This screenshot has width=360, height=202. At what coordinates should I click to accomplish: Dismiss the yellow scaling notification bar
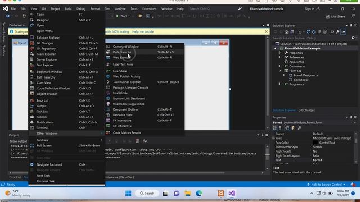pyautogui.click(x=267, y=31)
